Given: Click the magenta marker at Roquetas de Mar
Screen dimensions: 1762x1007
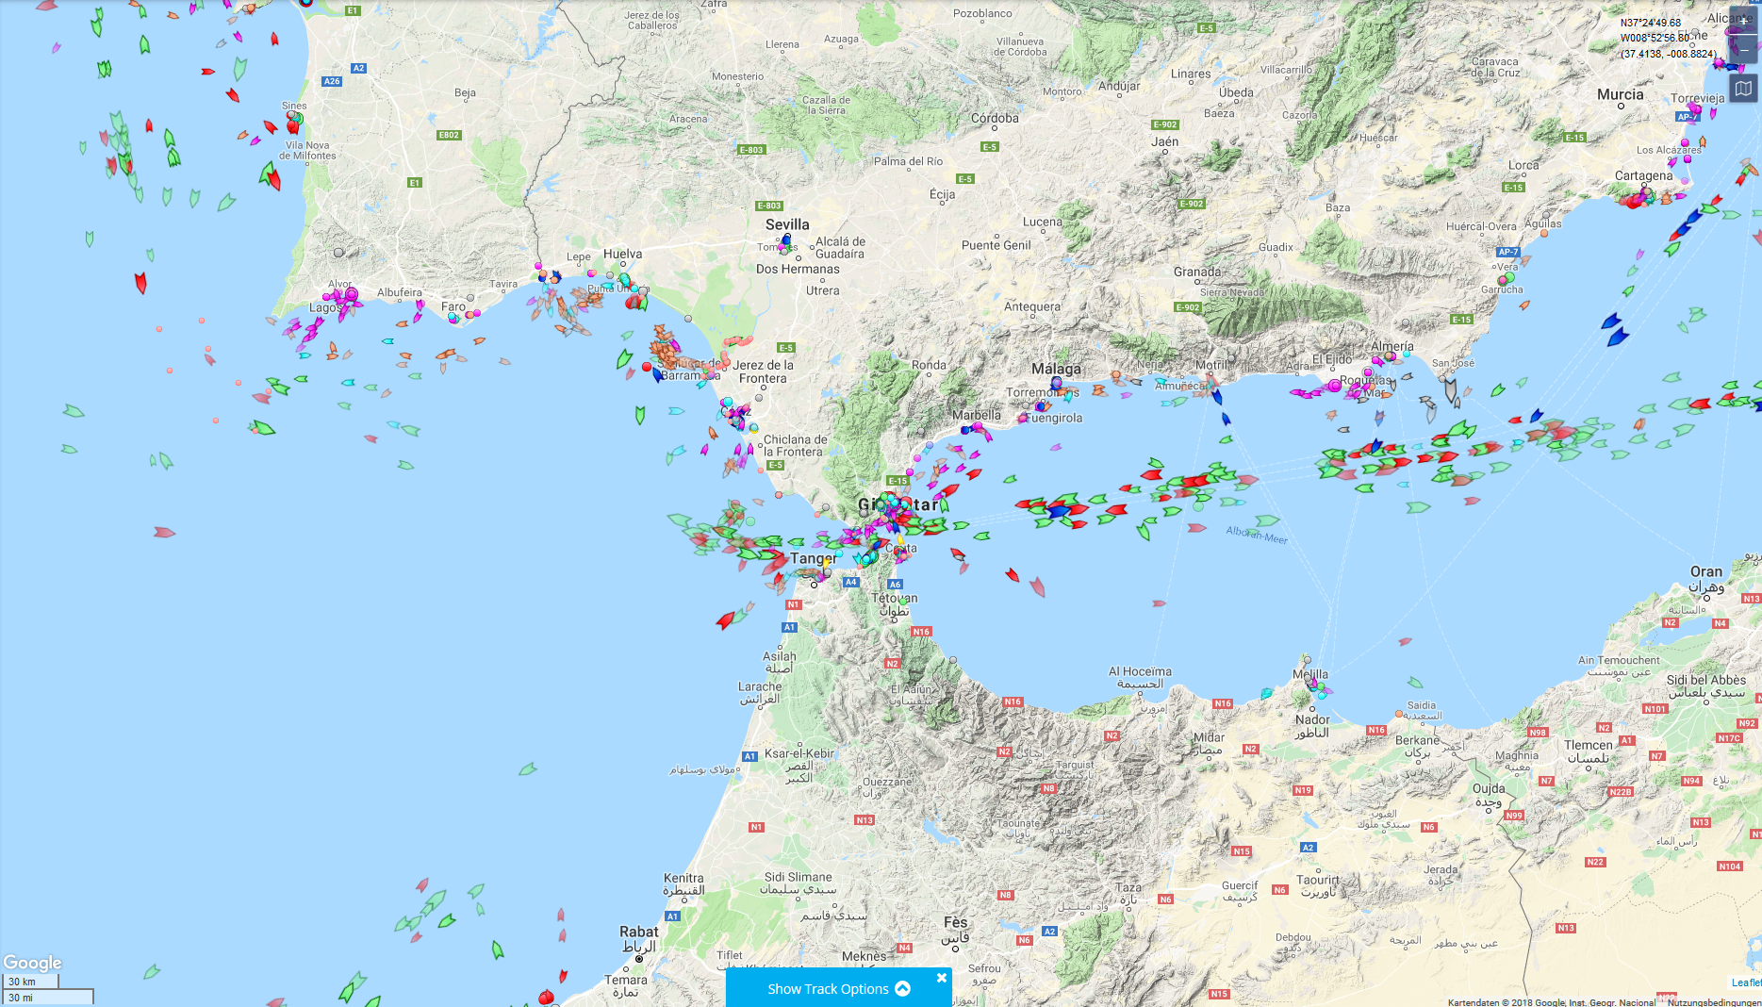Looking at the screenshot, I should coord(1335,385).
